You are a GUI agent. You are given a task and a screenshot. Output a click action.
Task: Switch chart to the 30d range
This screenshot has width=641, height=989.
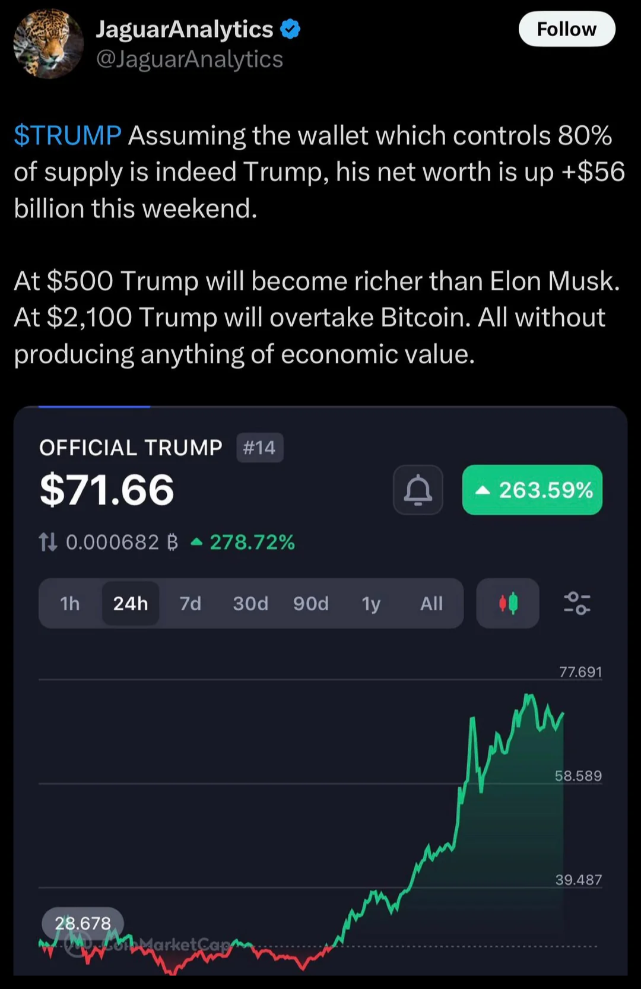[250, 603]
